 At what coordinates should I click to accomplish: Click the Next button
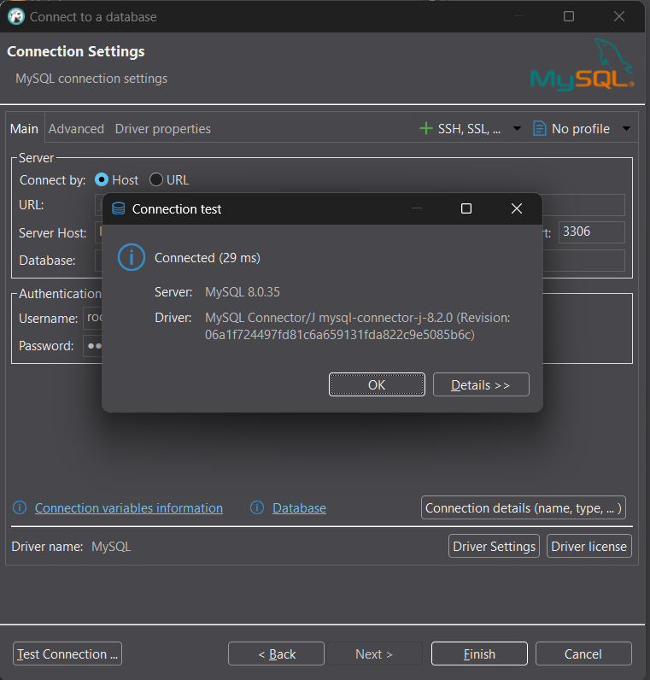pos(374,654)
